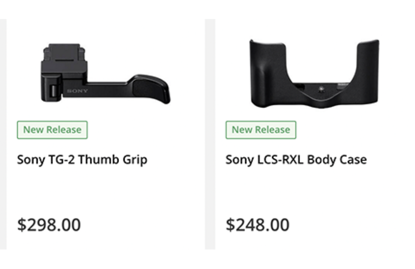The height and width of the screenshot is (269, 415).
Task: Click the New Release badge on the Thumb Grip card
Action: (52, 130)
